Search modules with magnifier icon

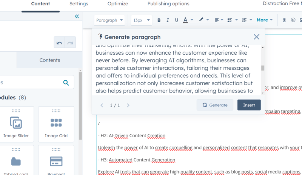[66, 83]
